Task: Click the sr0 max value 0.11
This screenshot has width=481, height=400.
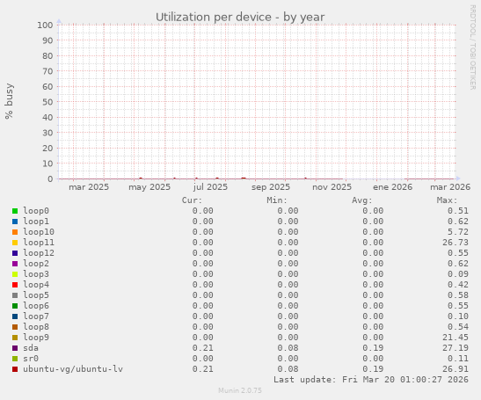Action: pyautogui.click(x=457, y=359)
